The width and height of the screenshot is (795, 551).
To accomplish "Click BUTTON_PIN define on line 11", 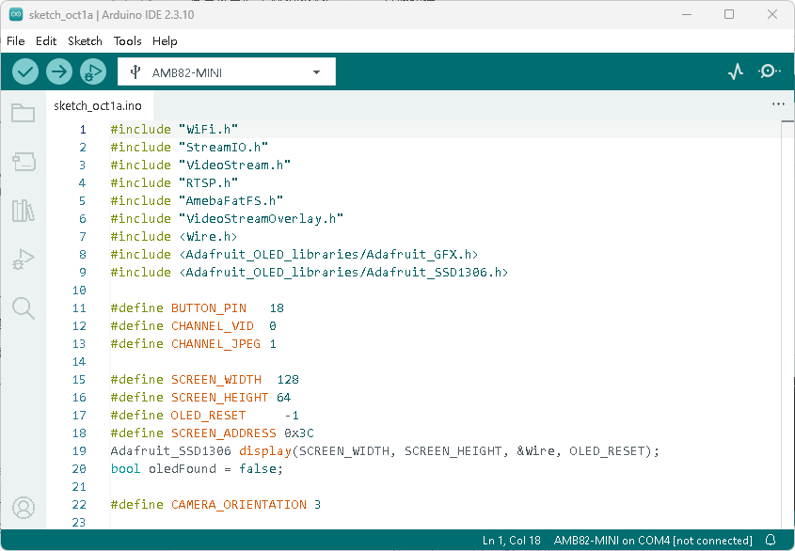I will (x=208, y=307).
